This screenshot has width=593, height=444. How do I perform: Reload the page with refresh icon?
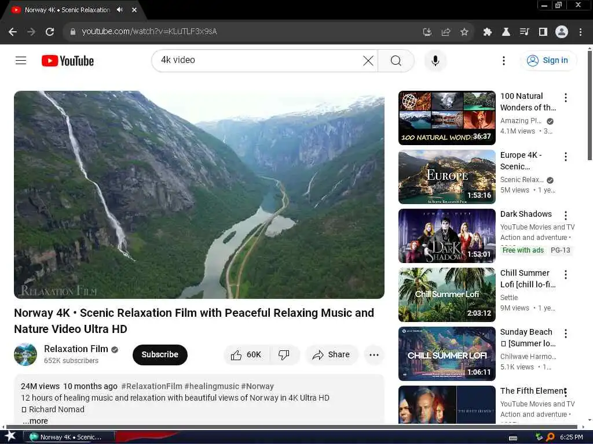pos(50,32)
